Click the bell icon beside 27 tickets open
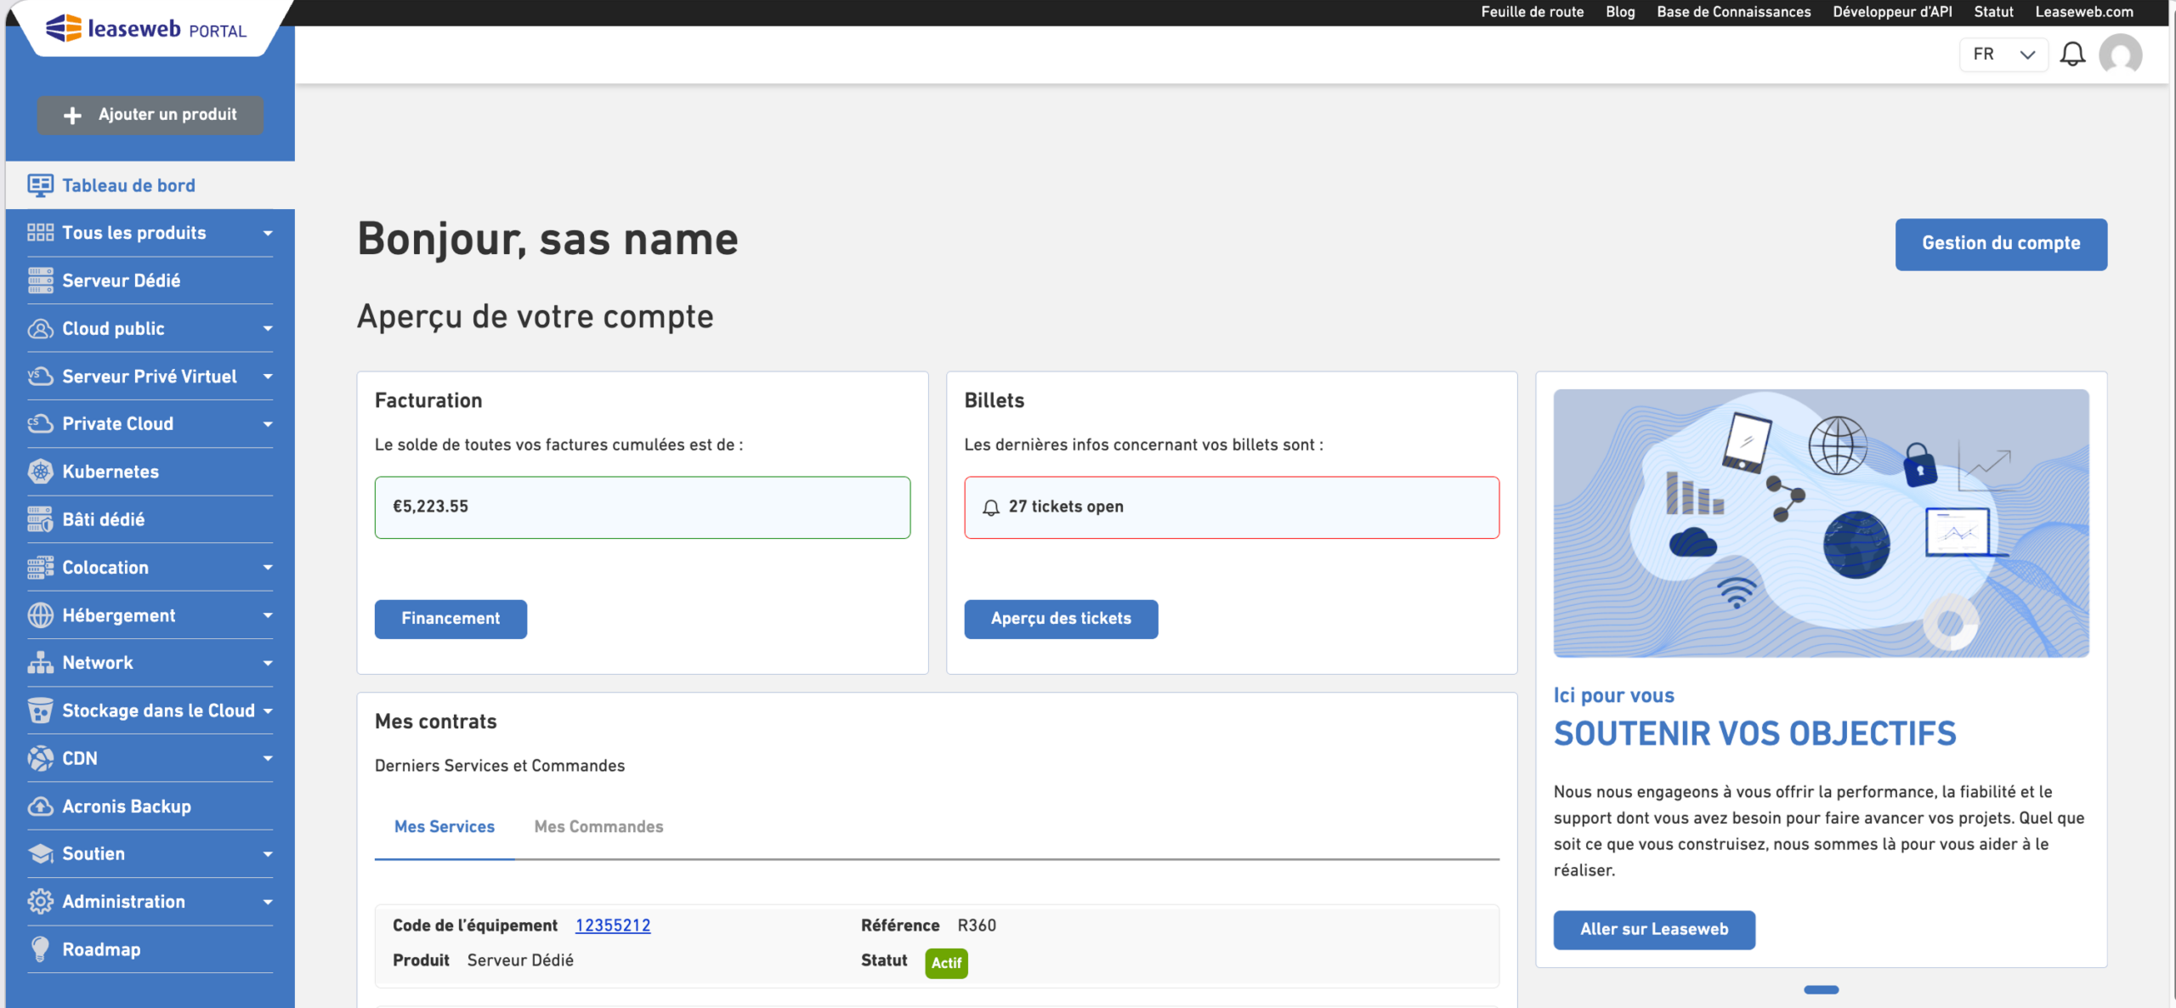This screenshot has width=2176, height=1008. [990, 507]
